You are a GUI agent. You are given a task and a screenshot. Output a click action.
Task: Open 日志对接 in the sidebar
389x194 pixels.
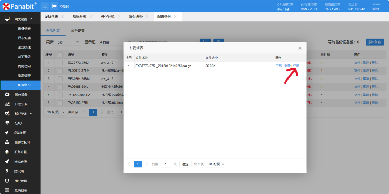(24, 38)
